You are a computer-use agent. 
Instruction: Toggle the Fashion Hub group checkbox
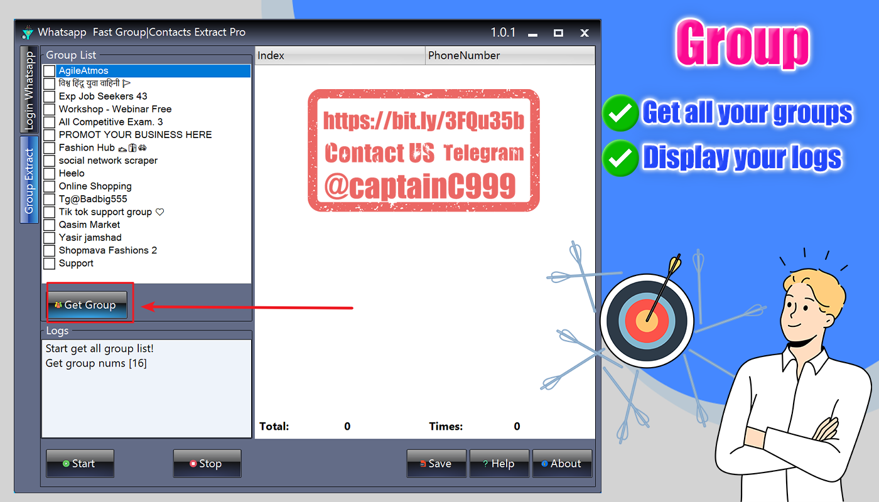coord(49,148)
